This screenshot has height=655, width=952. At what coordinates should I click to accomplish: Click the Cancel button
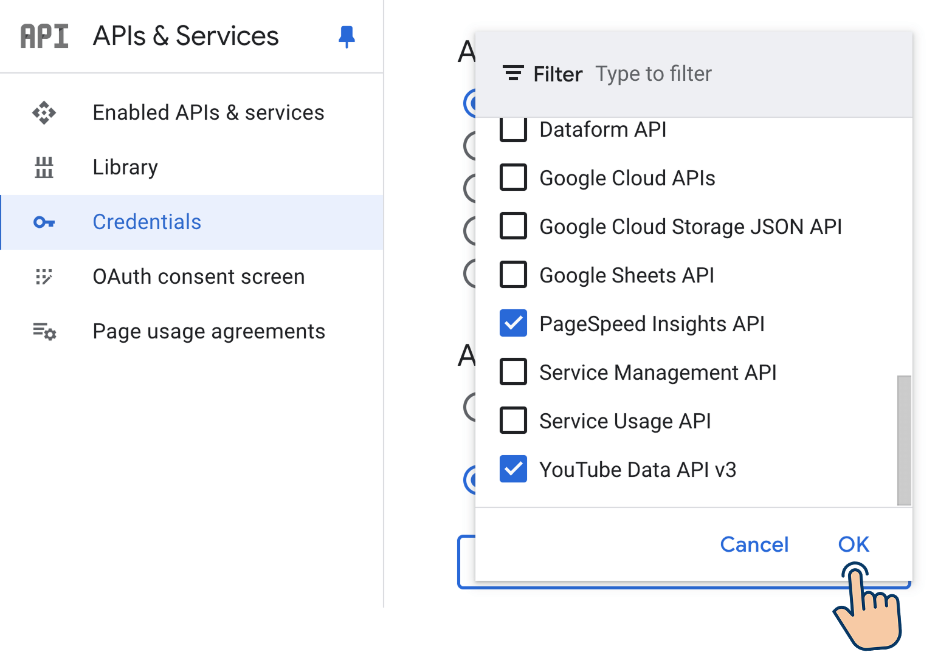point(754,544)
